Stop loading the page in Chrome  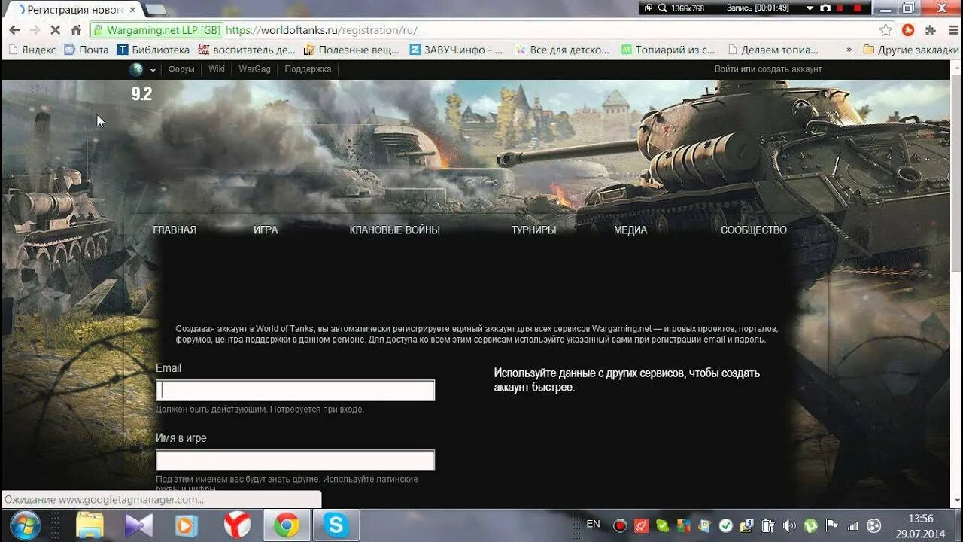[56, 30]
